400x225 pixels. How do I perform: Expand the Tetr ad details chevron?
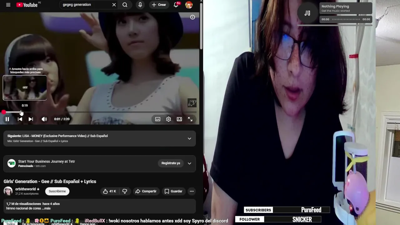tap(189, 163)
